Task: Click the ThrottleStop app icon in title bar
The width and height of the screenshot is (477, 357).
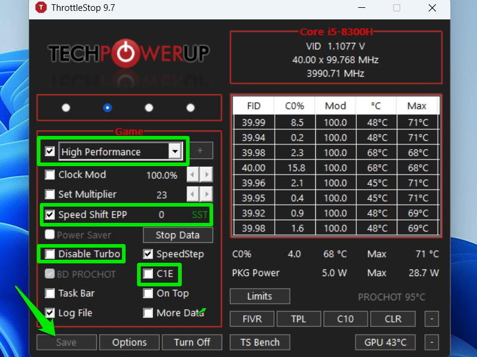Action: pos(41,7)
